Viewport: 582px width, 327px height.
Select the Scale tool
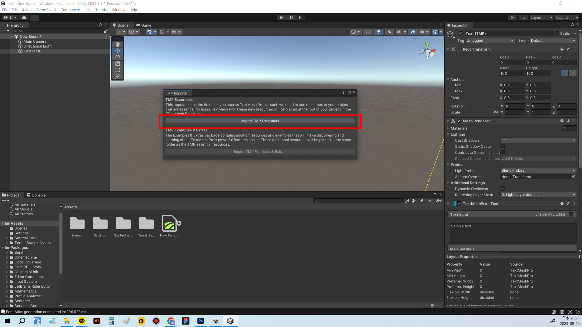pyautogui.click(x=118, y=64)
